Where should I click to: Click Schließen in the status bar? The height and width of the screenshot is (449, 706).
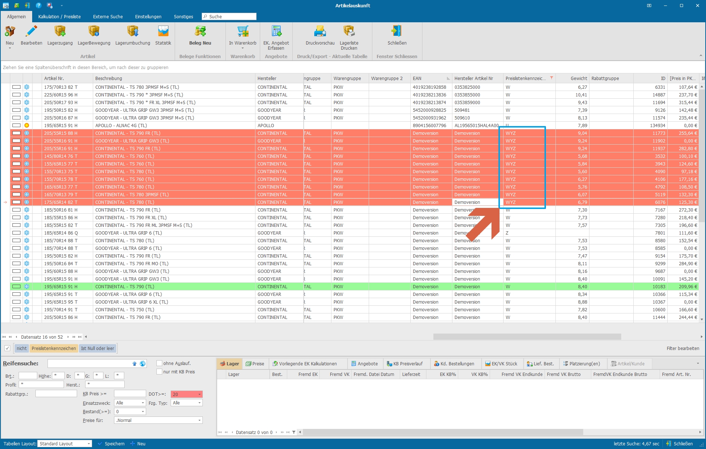click(679, 444)
